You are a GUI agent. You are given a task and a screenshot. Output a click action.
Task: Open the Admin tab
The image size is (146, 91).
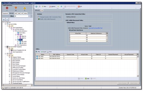coord(26,13)
